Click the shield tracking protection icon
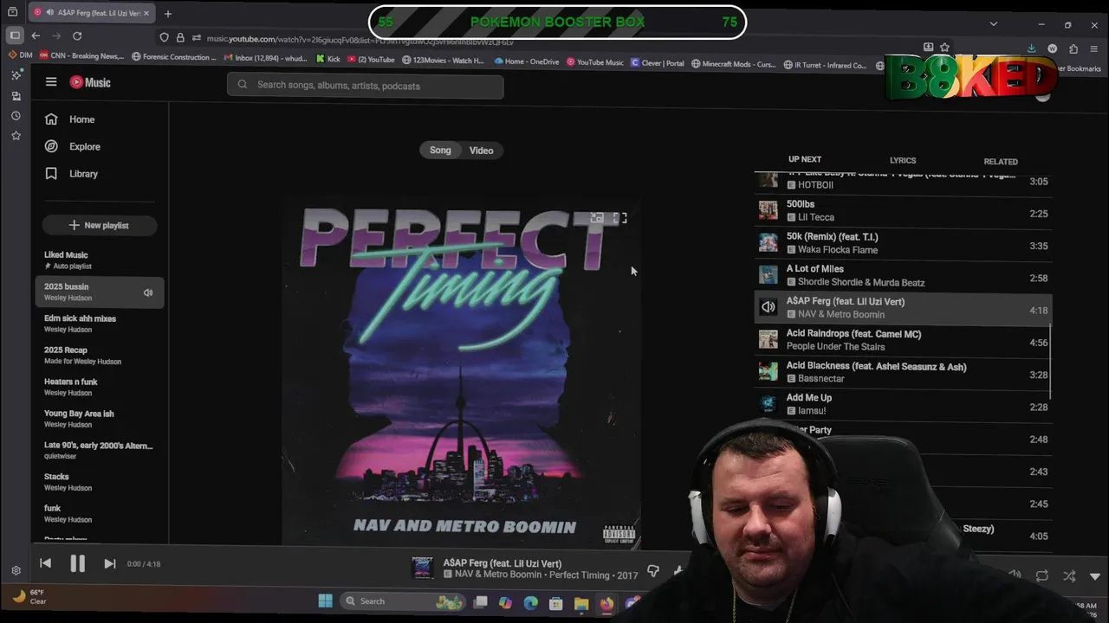This screenshot has width=1109, height=623. (x=164, y=37)
